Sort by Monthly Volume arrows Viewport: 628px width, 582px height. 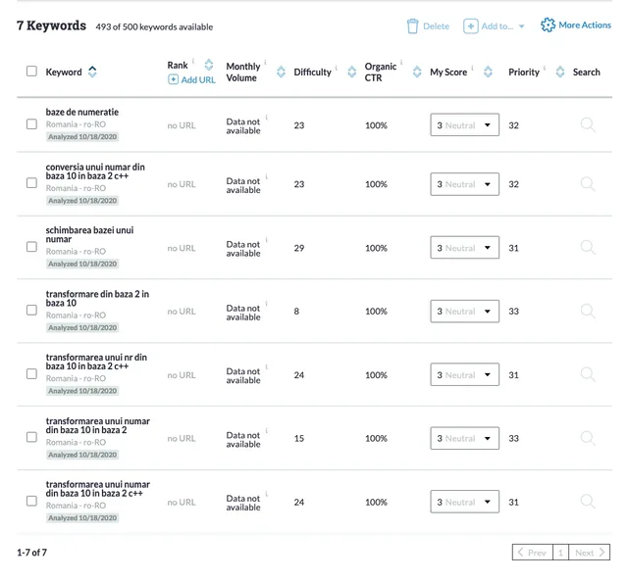point(281,72)
